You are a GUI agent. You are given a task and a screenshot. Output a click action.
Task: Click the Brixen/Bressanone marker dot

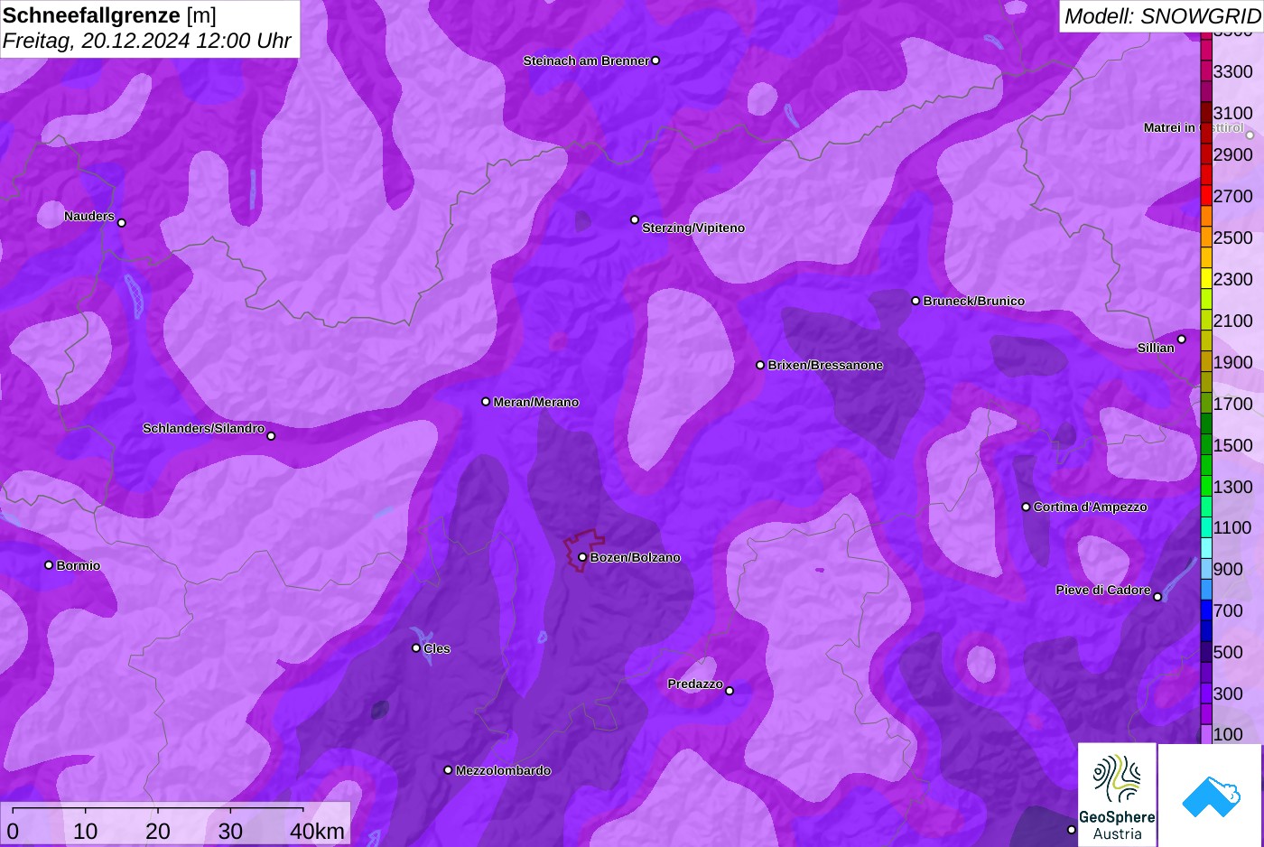[x=760, y=365]
